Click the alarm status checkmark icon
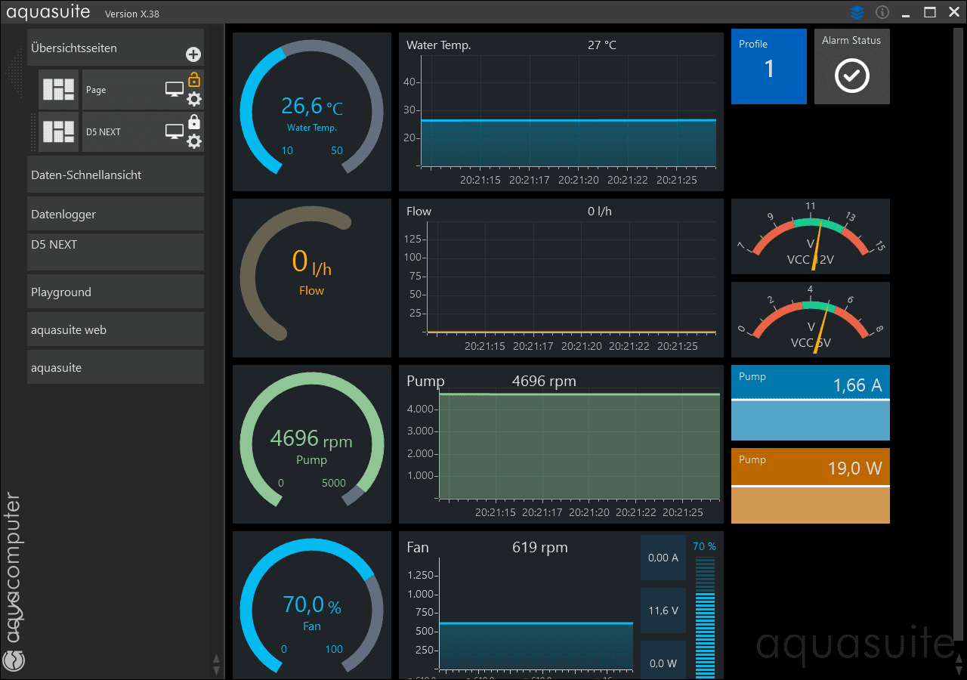This screenshot has height=680, width=967. click(x=852, y=76)
